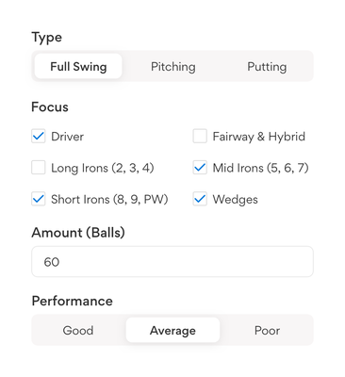Click the Wedges label text
This screenshot has width=345, height=377.
click(x=236, y=200)
